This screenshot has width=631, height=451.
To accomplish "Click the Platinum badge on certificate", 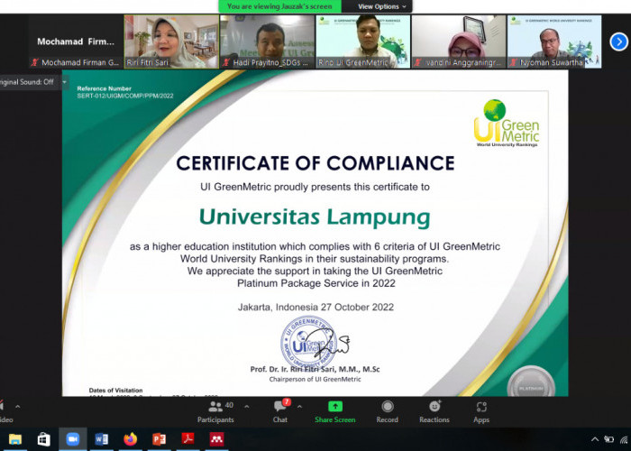I will coord(531,382).
